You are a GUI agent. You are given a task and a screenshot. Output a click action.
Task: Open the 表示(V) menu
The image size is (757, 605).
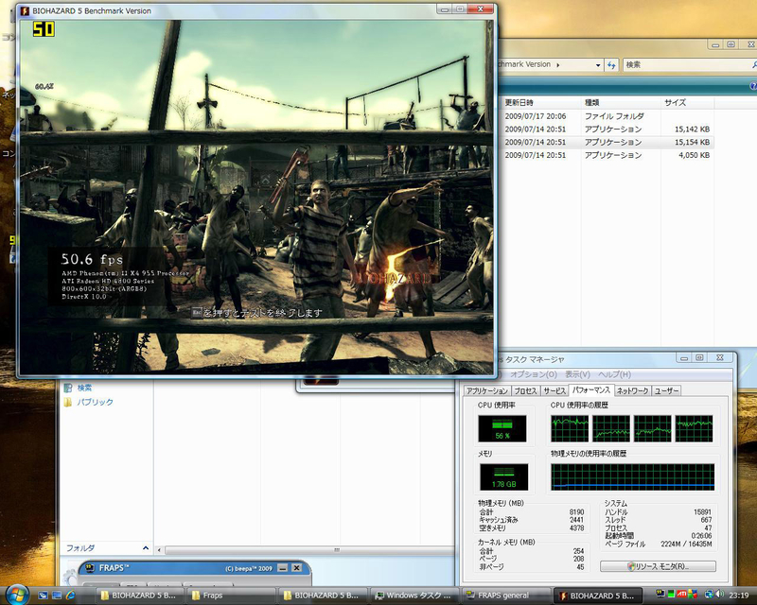[x=577, y=374]
